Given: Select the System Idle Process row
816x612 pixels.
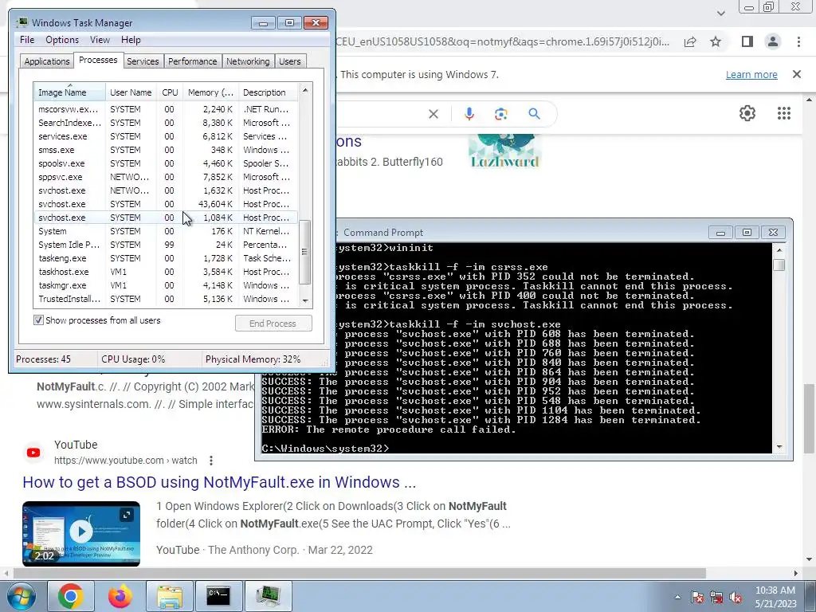Looking at the screenshot, I should point(166,245).
